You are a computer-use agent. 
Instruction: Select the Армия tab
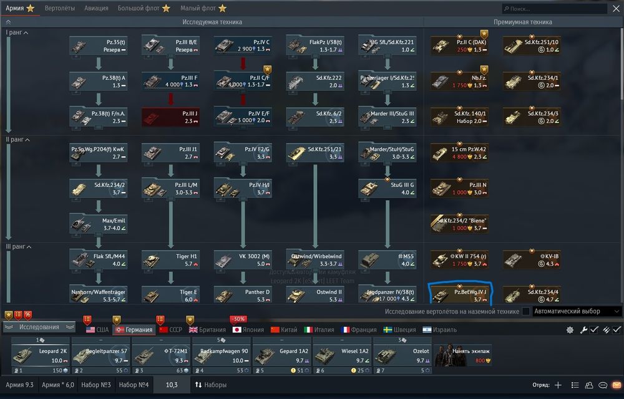[x=20, y=8]
